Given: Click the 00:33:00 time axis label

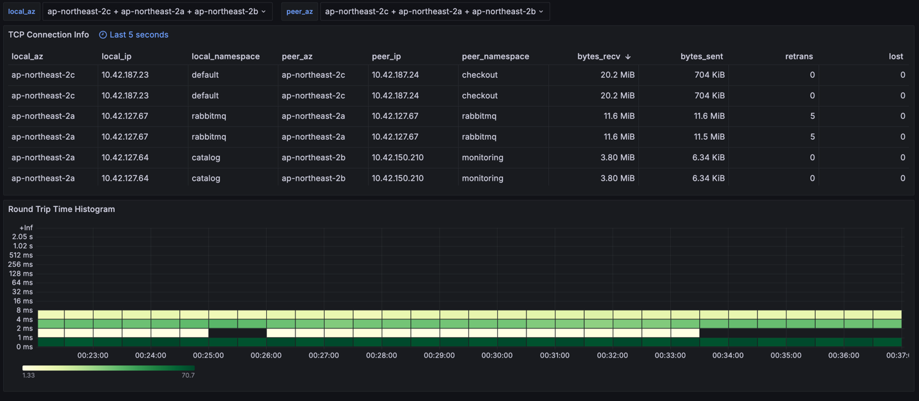Looking at the screenshot, I should click(670, 356).
